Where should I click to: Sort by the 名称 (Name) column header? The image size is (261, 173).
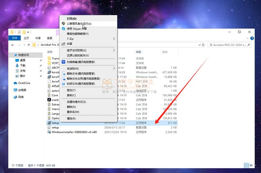click(x=50, y=52)
